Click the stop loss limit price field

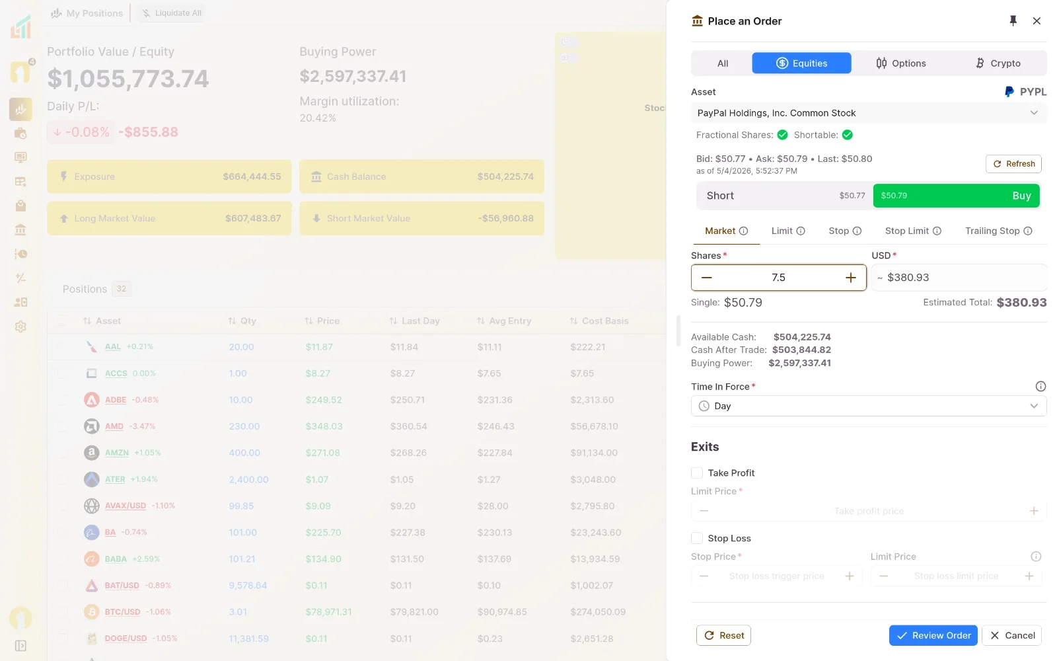pyautogui.click(x=956, y=576)
